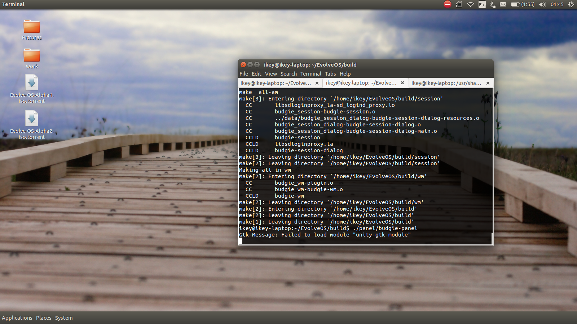Open the Wi-Fi network indicator
The width and height of the screenshot is (577, 324).
tap(470, 4)
